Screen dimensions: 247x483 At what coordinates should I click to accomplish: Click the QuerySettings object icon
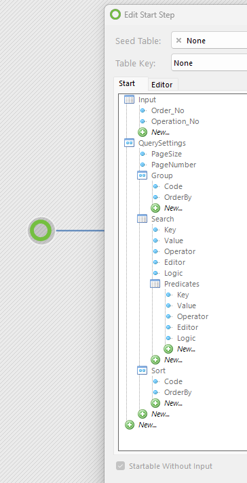point(129,143)
